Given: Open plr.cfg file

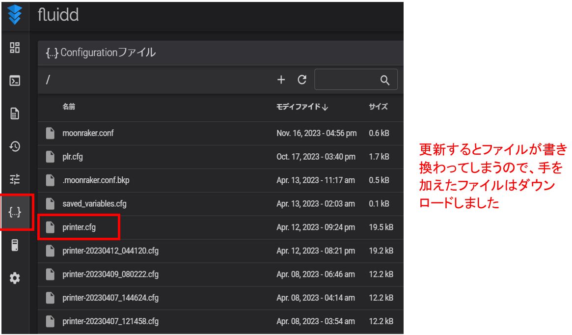Looking at the screenshot, I should (x=73, y=157).
